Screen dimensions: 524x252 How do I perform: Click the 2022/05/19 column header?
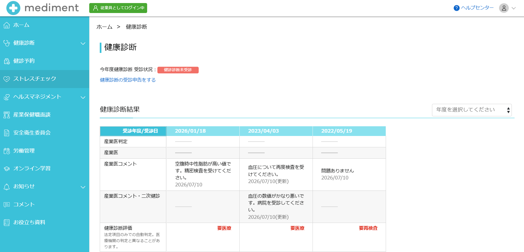pyautogui.click(x=349, y=131)
